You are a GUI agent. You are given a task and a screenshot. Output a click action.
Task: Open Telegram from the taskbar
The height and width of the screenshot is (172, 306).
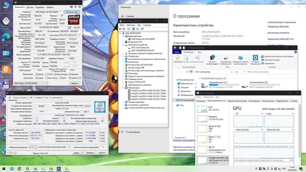point(12,169)
